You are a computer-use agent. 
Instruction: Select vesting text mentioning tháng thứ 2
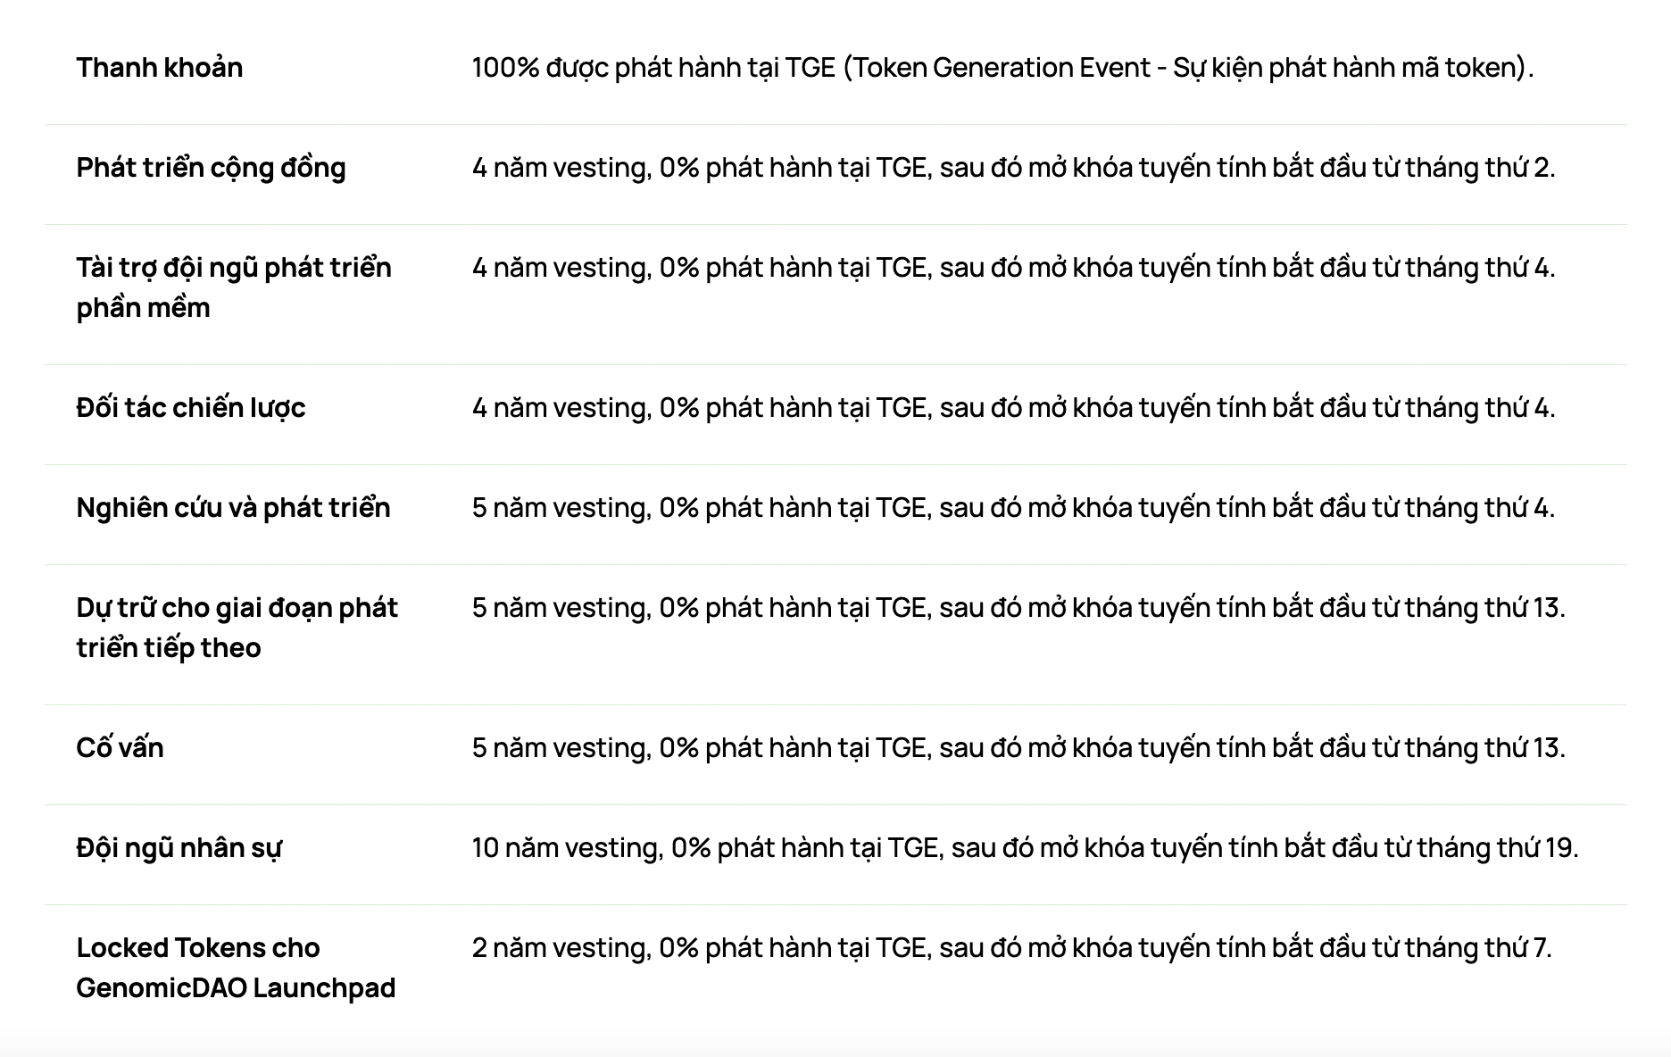click(x=1013, y=168)
